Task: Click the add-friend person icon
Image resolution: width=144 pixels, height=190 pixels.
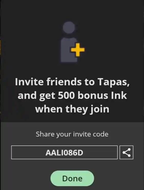Action: coord(72,42)
